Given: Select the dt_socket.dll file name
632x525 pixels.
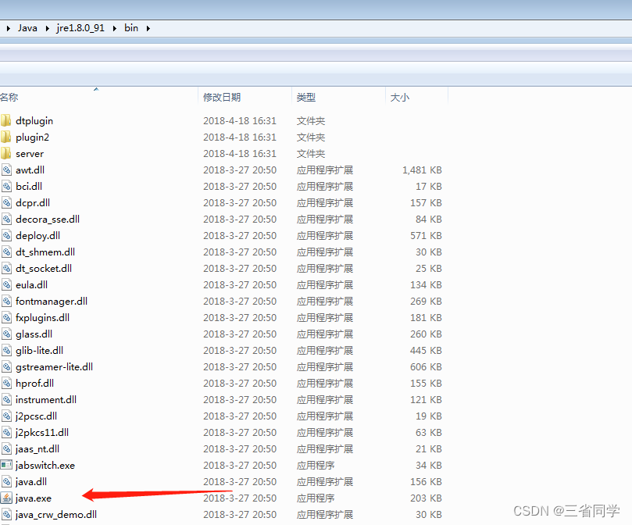Looking at the screenshot, I should point(44,269).
